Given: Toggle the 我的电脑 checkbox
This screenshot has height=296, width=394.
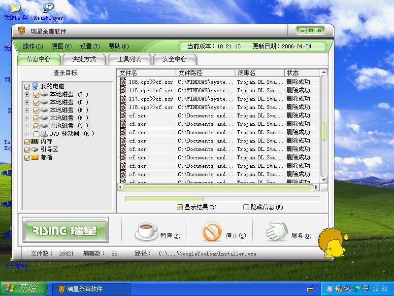Looking at the screenshot, I should click(x=27, y=87).
